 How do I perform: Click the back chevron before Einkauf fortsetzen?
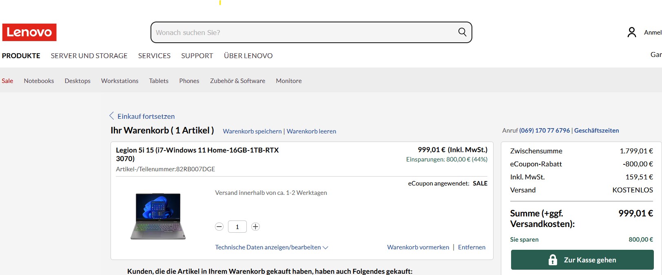click(x=112, y=116)
